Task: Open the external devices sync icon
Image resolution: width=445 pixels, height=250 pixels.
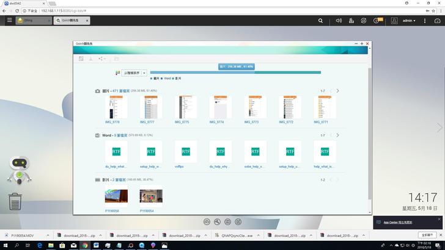Action: (364, 21)
